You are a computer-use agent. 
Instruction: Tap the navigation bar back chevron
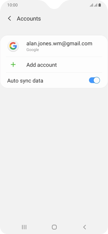(84, 227)
